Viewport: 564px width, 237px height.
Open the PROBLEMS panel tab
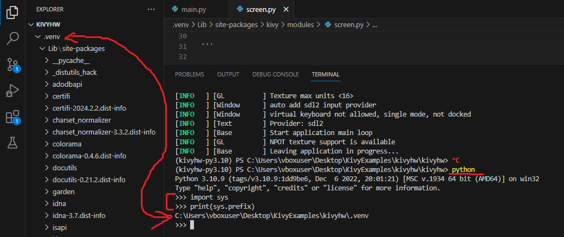(x=190, y=74)
